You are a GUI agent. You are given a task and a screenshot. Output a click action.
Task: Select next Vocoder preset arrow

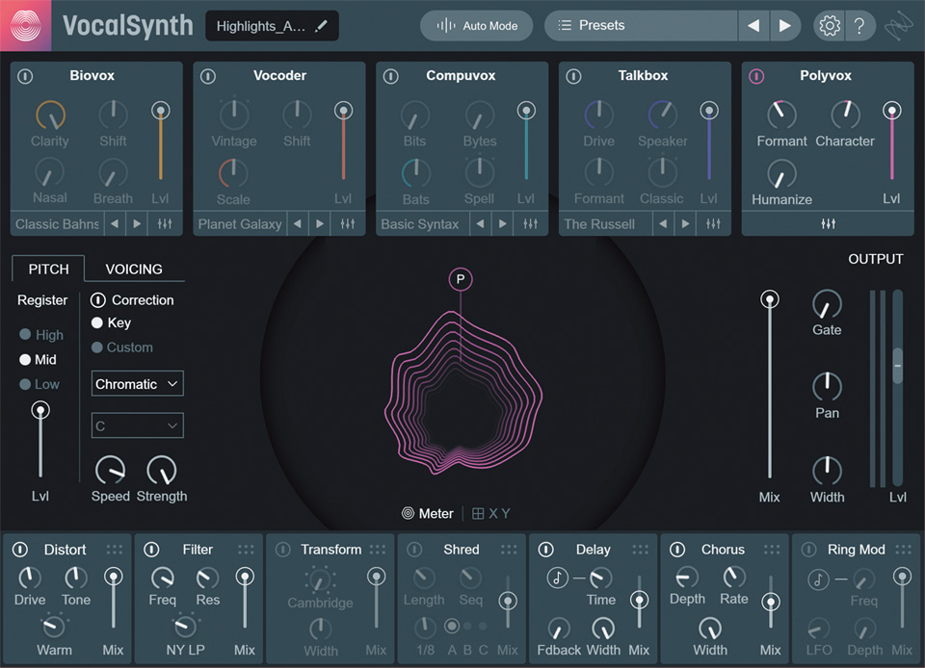(x=320, y=224)
